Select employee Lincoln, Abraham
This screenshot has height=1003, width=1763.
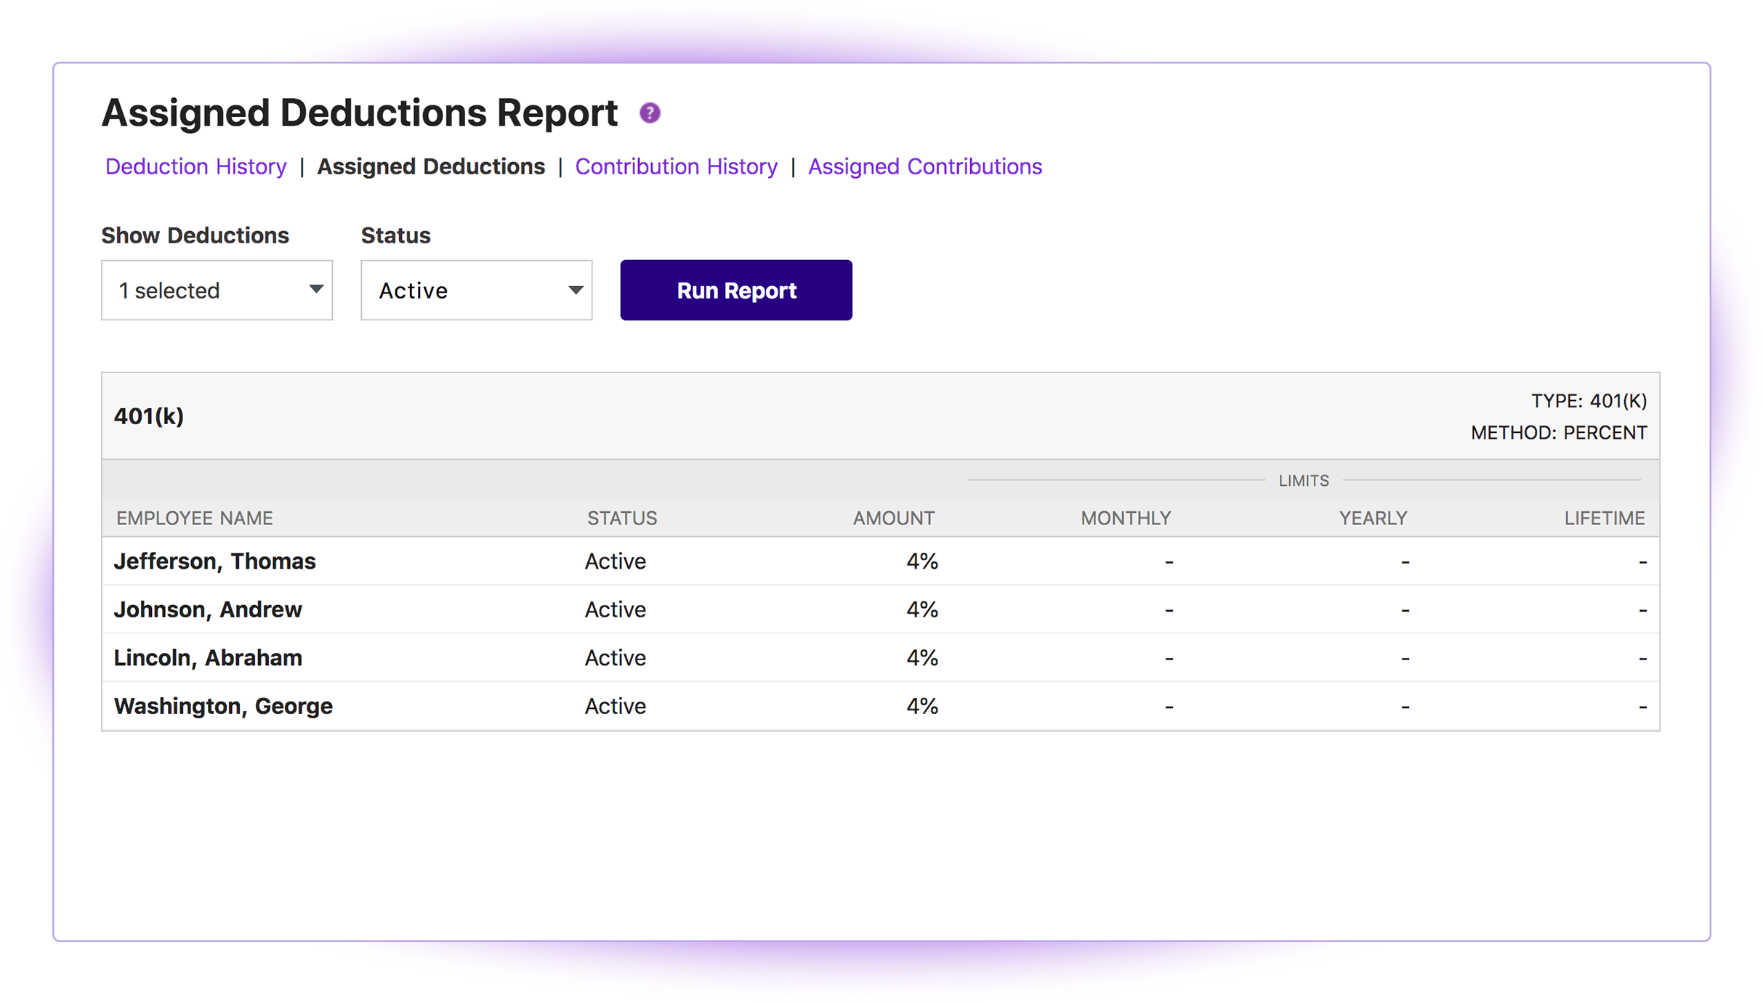208,658
